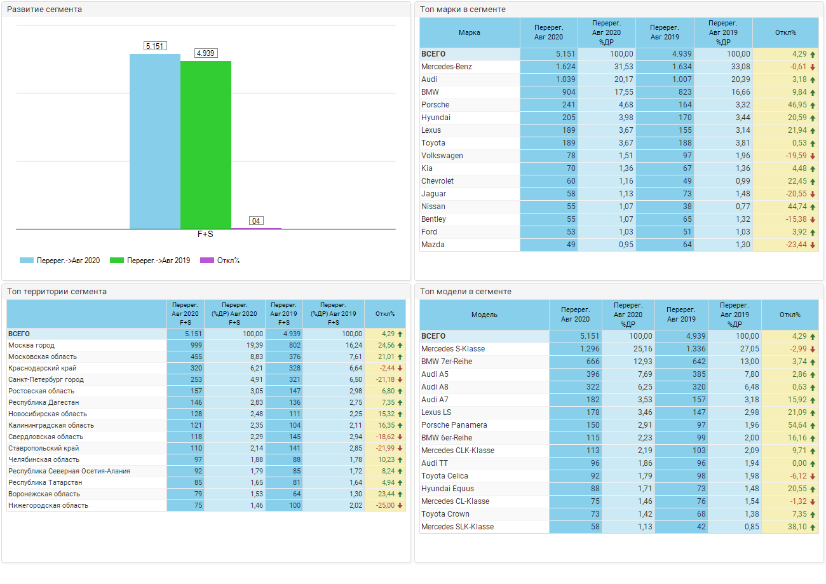Select Mercedes SLK-Klasse model row
Viewport: 826px width, 584px height.
point(619,527)
